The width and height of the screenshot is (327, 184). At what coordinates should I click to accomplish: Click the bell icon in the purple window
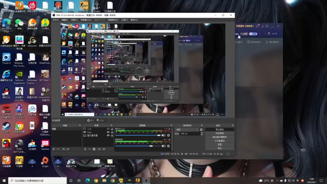257,26
